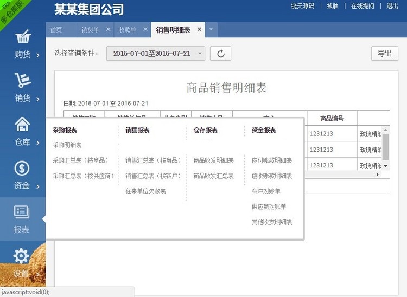
Task: Open 销售汇总表（按客户）report
Action: 153,176
